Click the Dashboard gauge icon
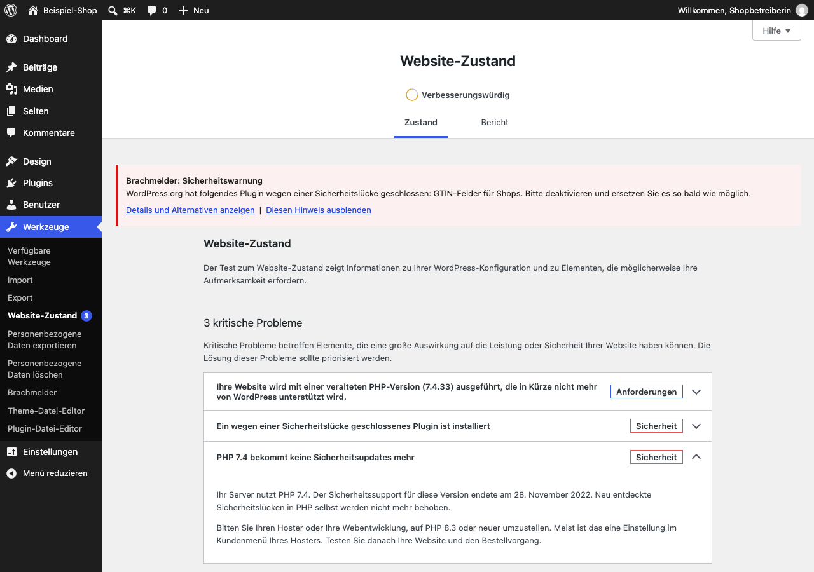The height and width of the screenshot is (572, 814). 11,39
